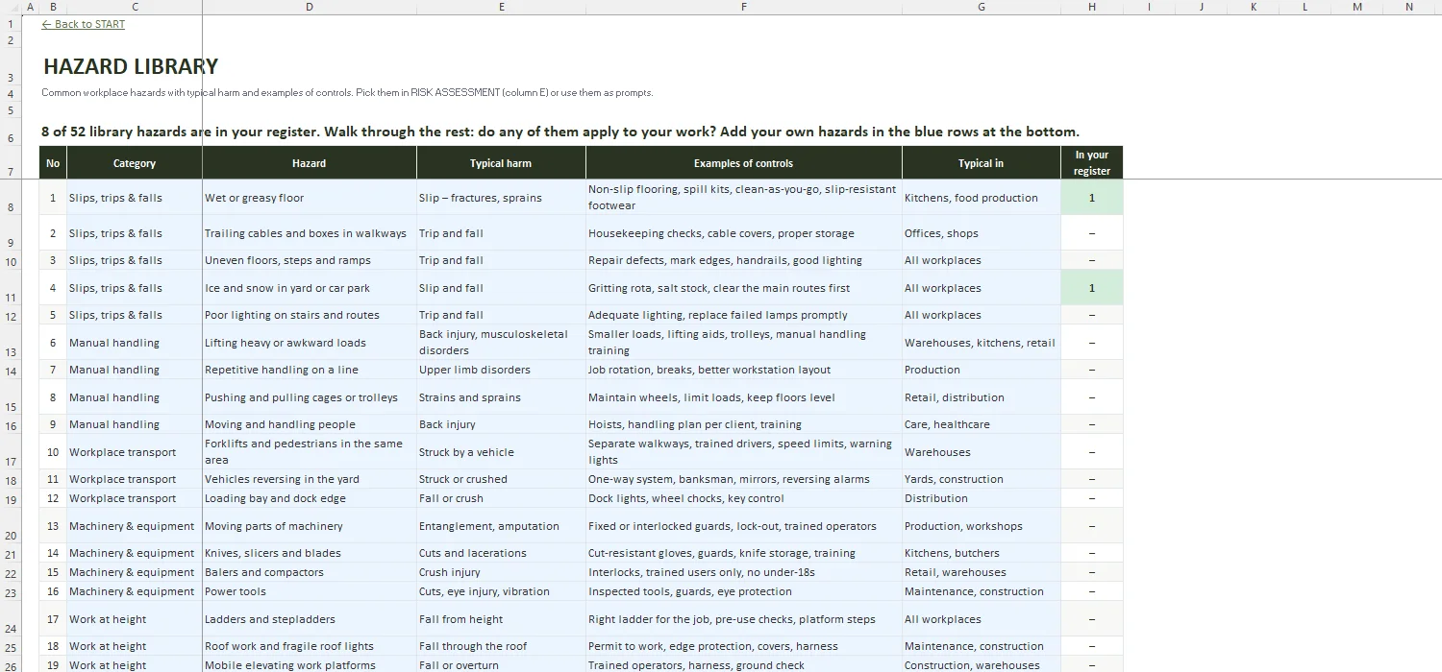Click the Hazard column header
The height and width of the screenshot is (672, 1442).
(310, 163)
